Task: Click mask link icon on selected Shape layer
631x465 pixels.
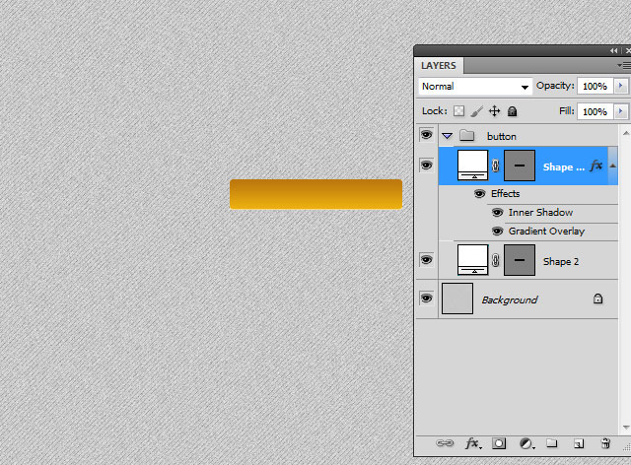Action: [x=496, y=166]
